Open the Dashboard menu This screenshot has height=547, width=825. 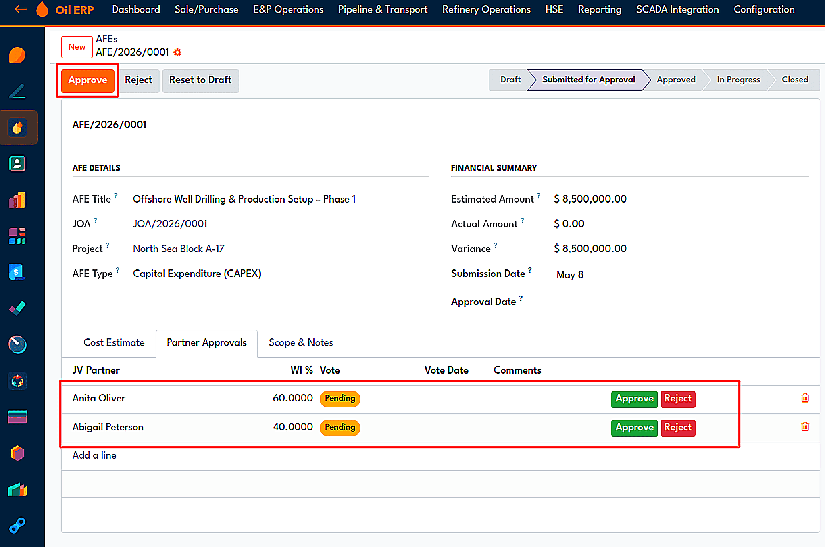[136, 9]
